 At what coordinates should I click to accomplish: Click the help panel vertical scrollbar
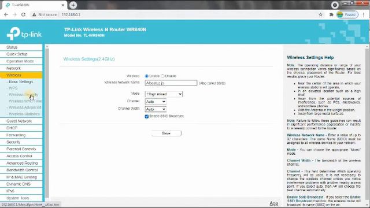(x=367, y=125)
